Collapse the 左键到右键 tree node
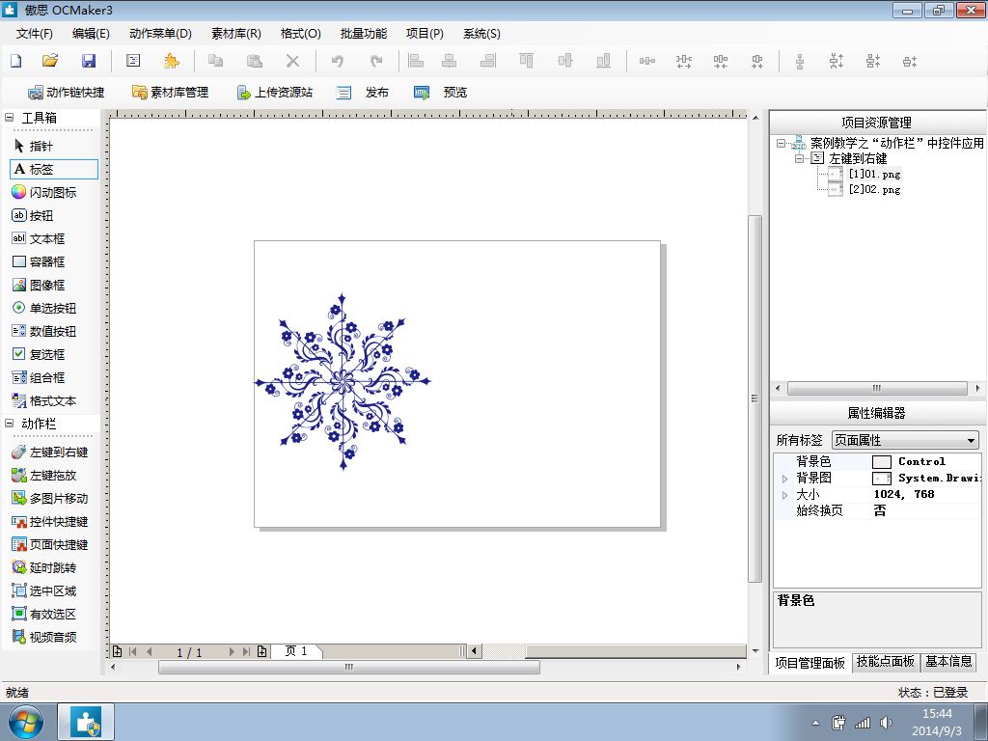 (x=799, y=159)
